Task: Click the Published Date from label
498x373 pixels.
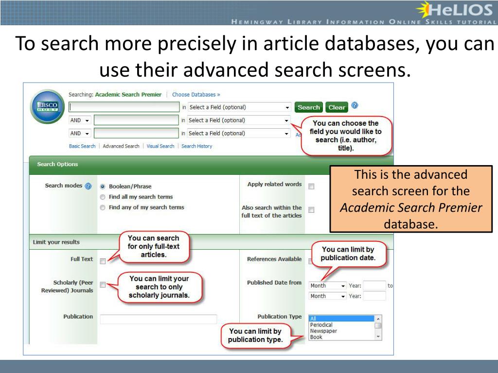Action: tap(274, 283)
